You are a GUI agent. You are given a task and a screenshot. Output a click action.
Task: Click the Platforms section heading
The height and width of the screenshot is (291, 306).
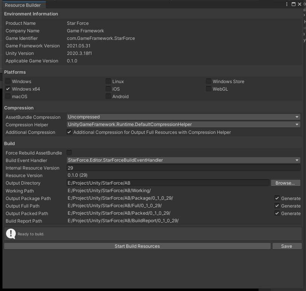coord(15,72)
